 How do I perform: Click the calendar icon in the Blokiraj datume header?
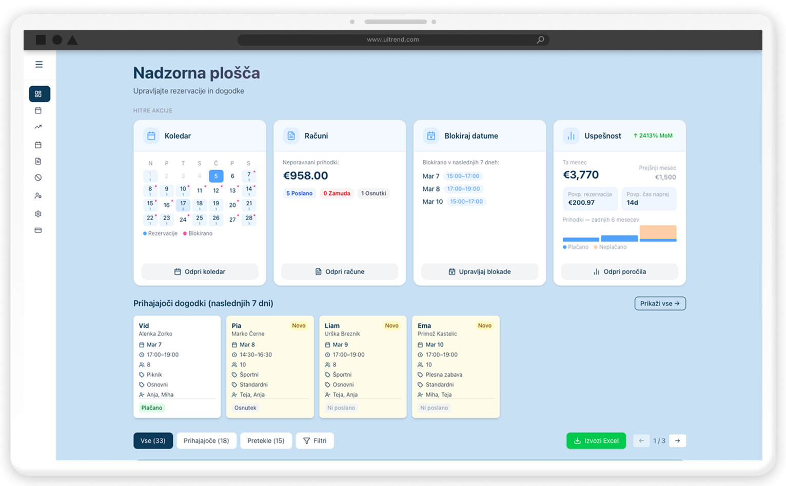click(x=431, y=136)
